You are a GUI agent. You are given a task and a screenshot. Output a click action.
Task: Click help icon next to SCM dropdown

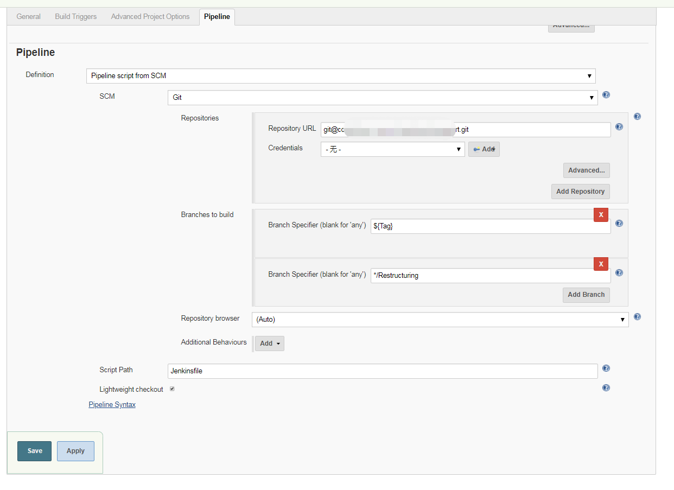(606, 95)
